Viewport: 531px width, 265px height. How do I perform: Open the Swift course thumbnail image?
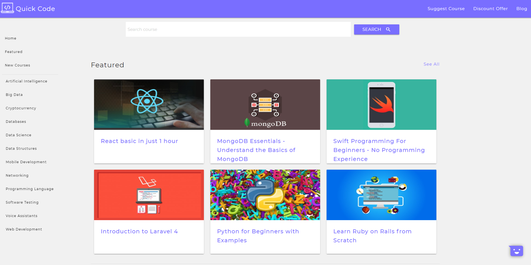click(x=381, y=105)
